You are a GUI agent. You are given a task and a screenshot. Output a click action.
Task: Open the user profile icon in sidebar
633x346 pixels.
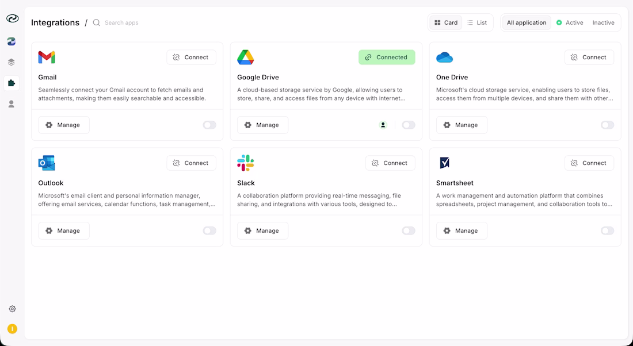[12, 104]
